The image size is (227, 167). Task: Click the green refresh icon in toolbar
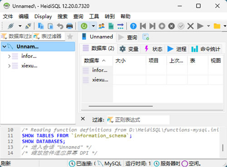coord(84,26)
